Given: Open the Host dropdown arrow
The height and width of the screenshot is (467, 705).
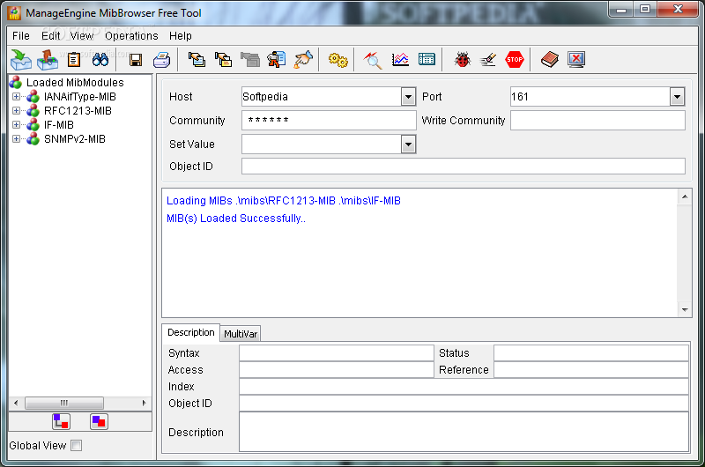Looking at the screenshot, I should [x=408, y=97].
